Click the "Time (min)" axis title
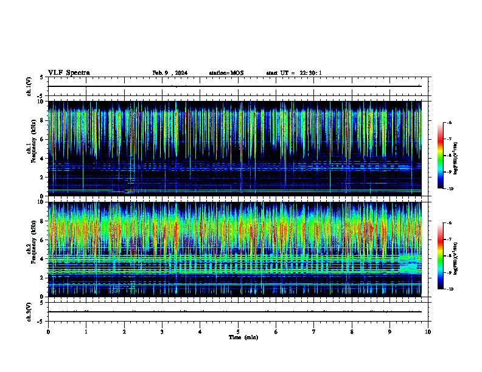 coord(243,337)
